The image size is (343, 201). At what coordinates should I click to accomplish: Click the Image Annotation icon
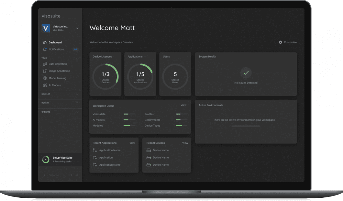click(x=45, y=71)
